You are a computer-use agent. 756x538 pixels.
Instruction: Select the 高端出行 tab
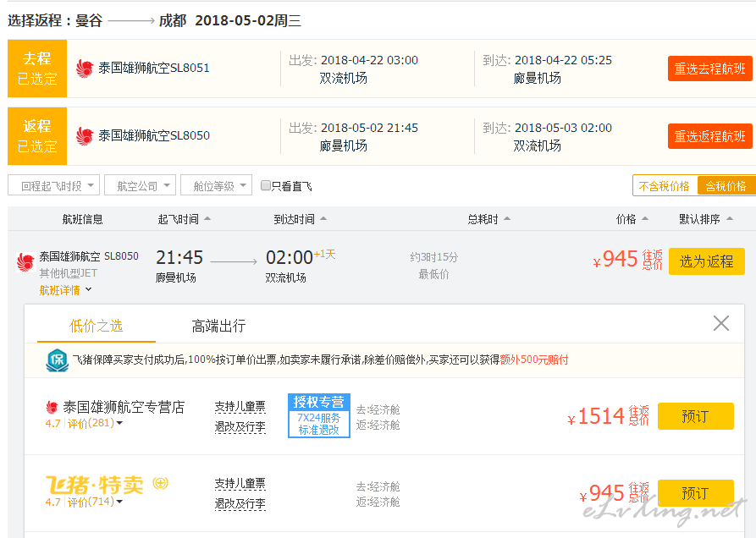tap(218, 326)
